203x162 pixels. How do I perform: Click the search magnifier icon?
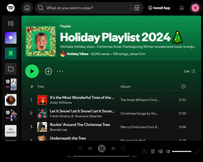click(x=41, y=8)
